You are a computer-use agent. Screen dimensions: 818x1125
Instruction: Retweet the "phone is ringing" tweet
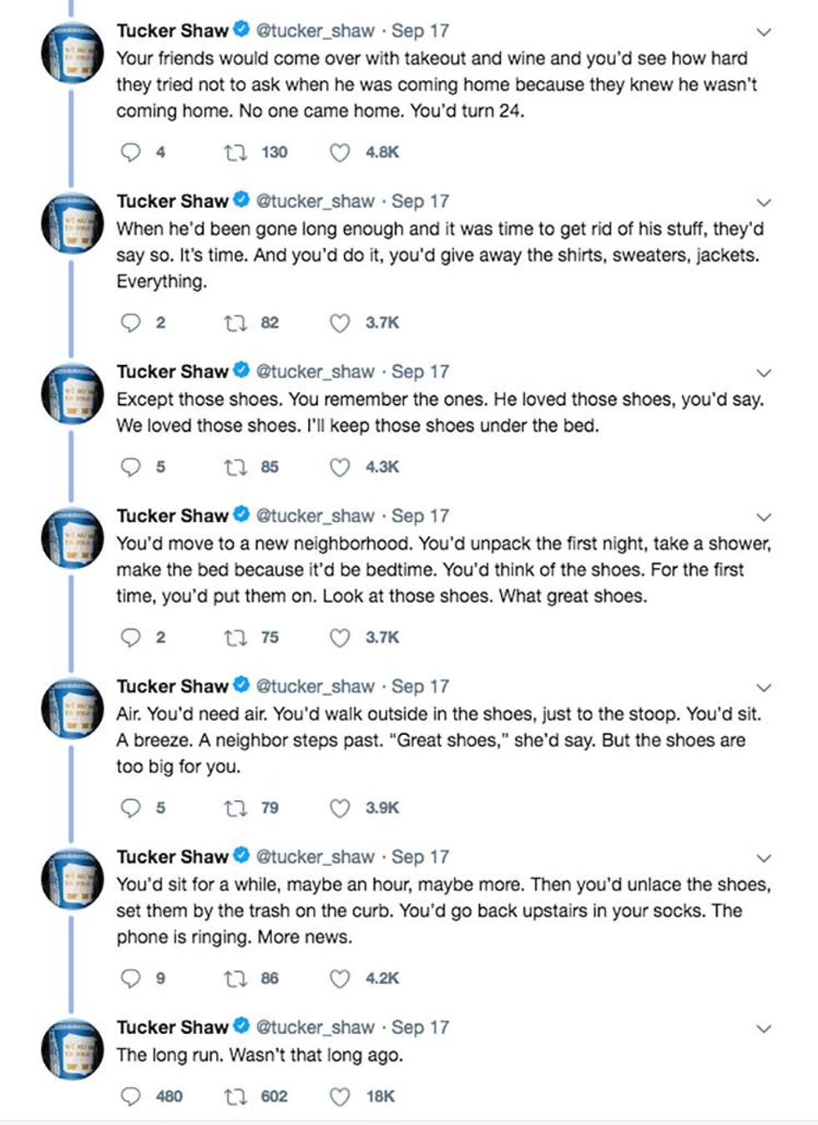235,978
